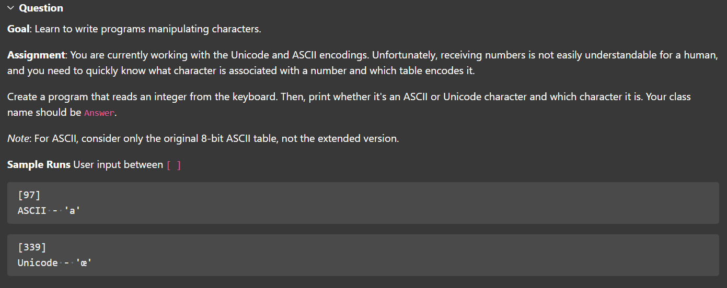Click the italic Note label
Viewport: 727px width, 288px height.
pos(18,139)
